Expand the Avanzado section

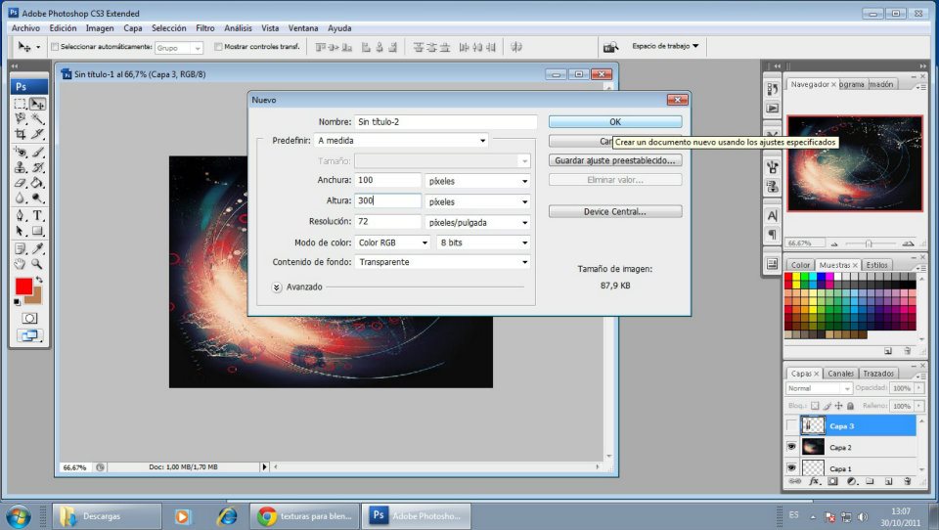pos(277,287)
